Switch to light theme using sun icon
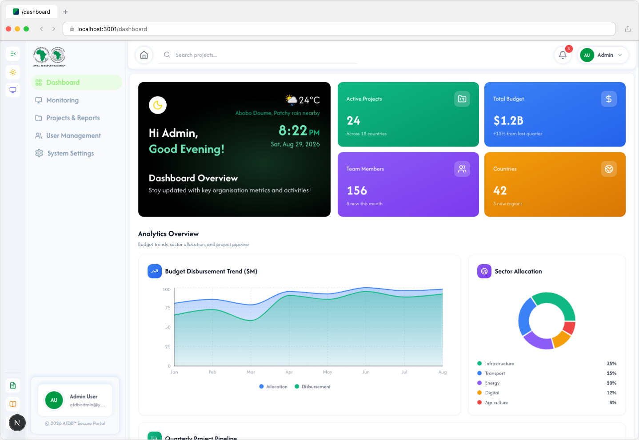Viewport: 639px width, 440px height. tap(13, 72)
